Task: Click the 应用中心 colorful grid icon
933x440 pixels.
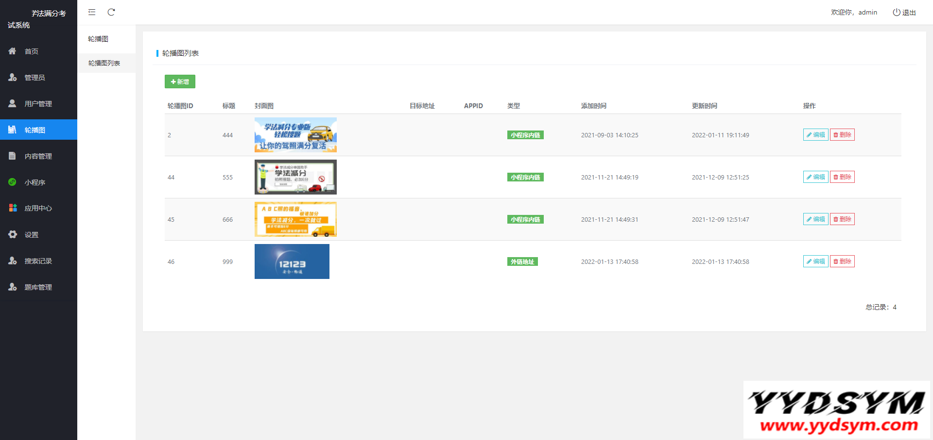Action: 13,208
